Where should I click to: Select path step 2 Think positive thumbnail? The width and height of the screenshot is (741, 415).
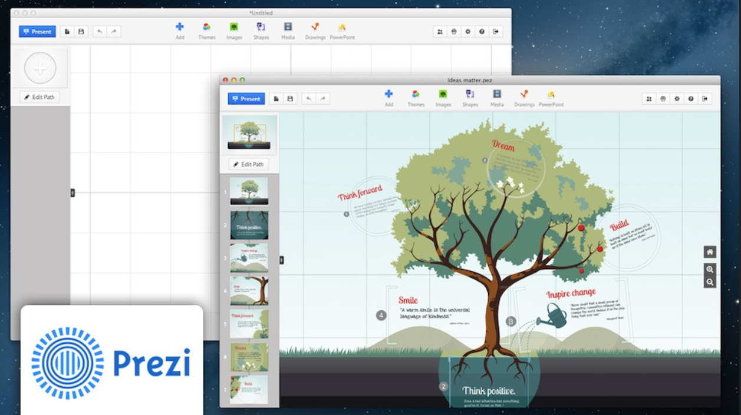point(249,225)
